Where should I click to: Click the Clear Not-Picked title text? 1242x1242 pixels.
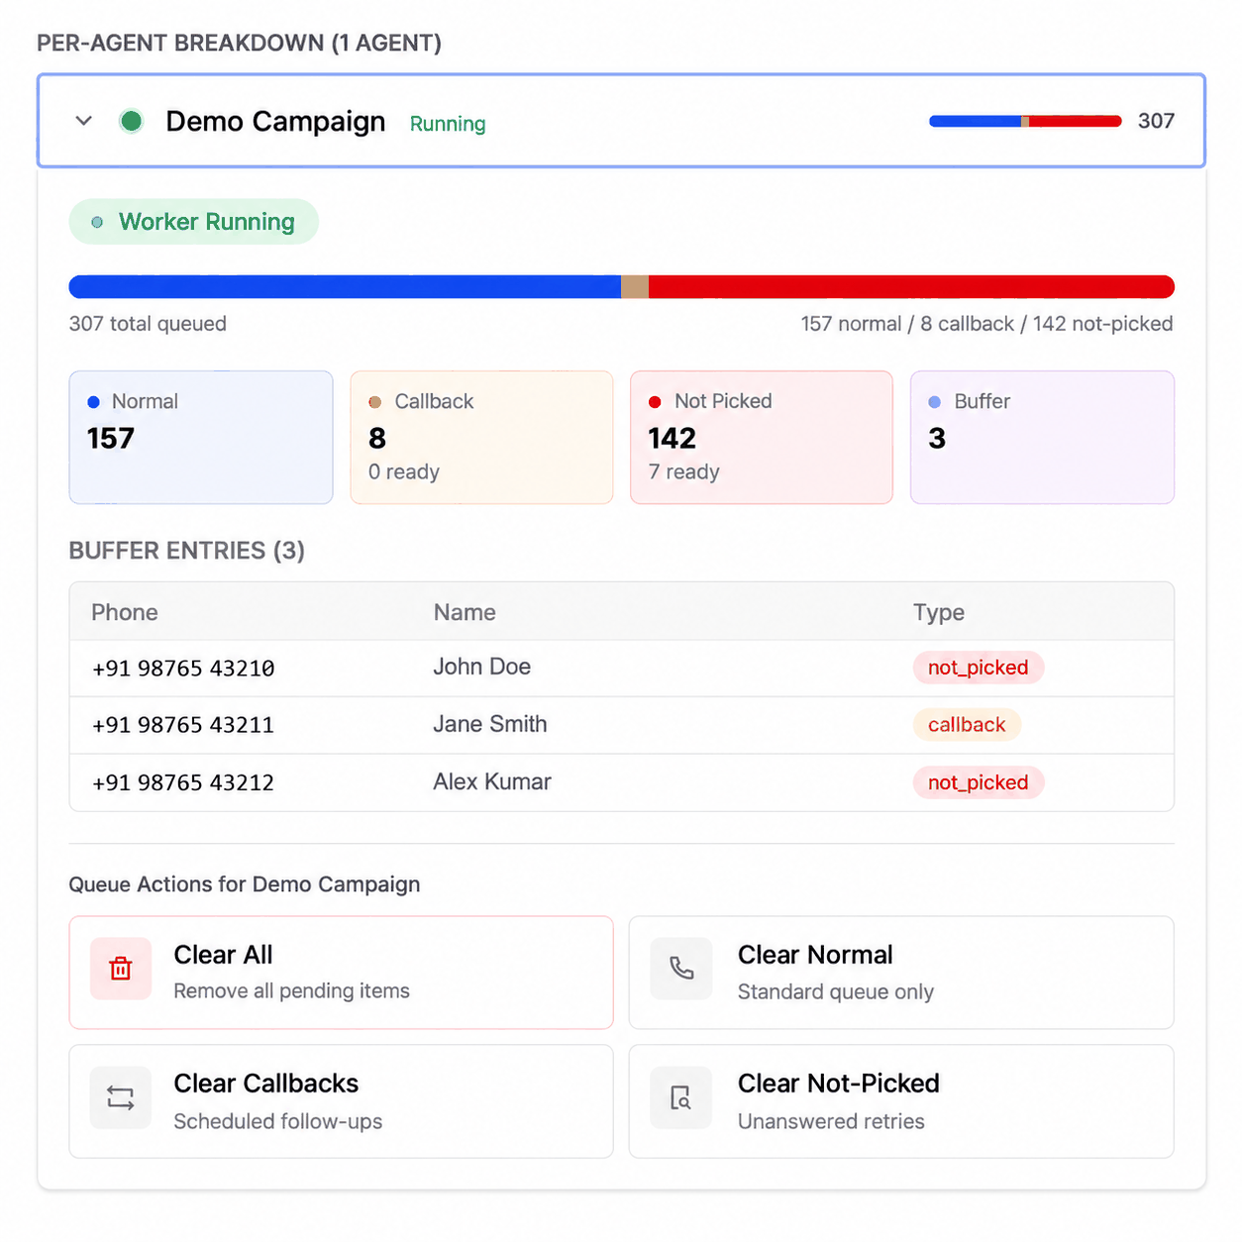tap(838, 1084)
